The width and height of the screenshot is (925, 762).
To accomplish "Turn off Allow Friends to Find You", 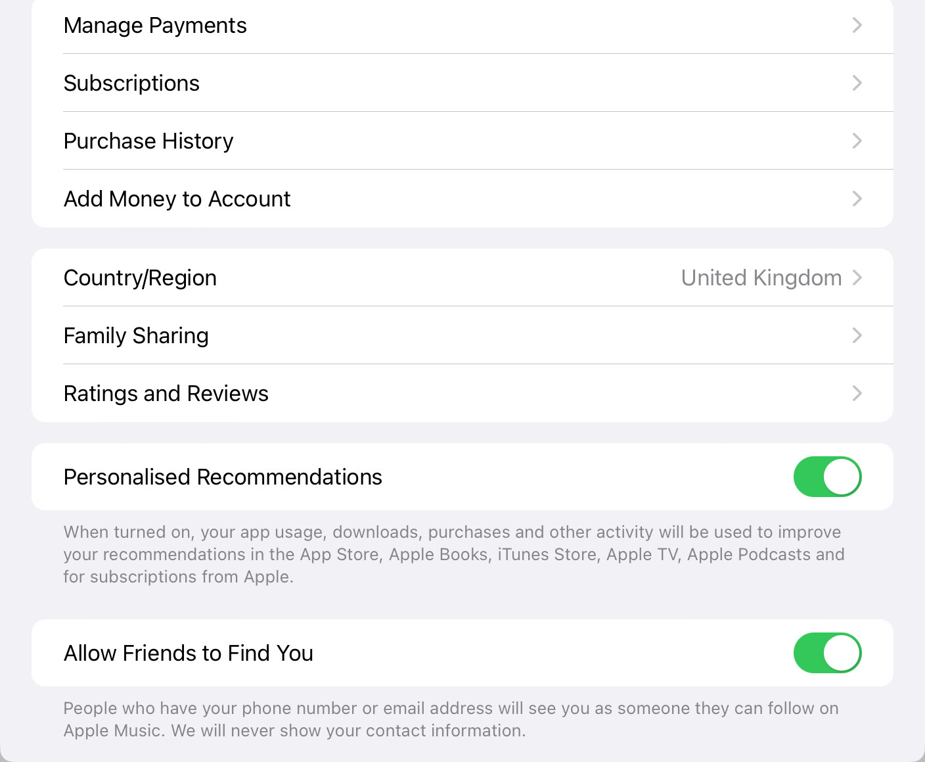I will tap(827, 653).
